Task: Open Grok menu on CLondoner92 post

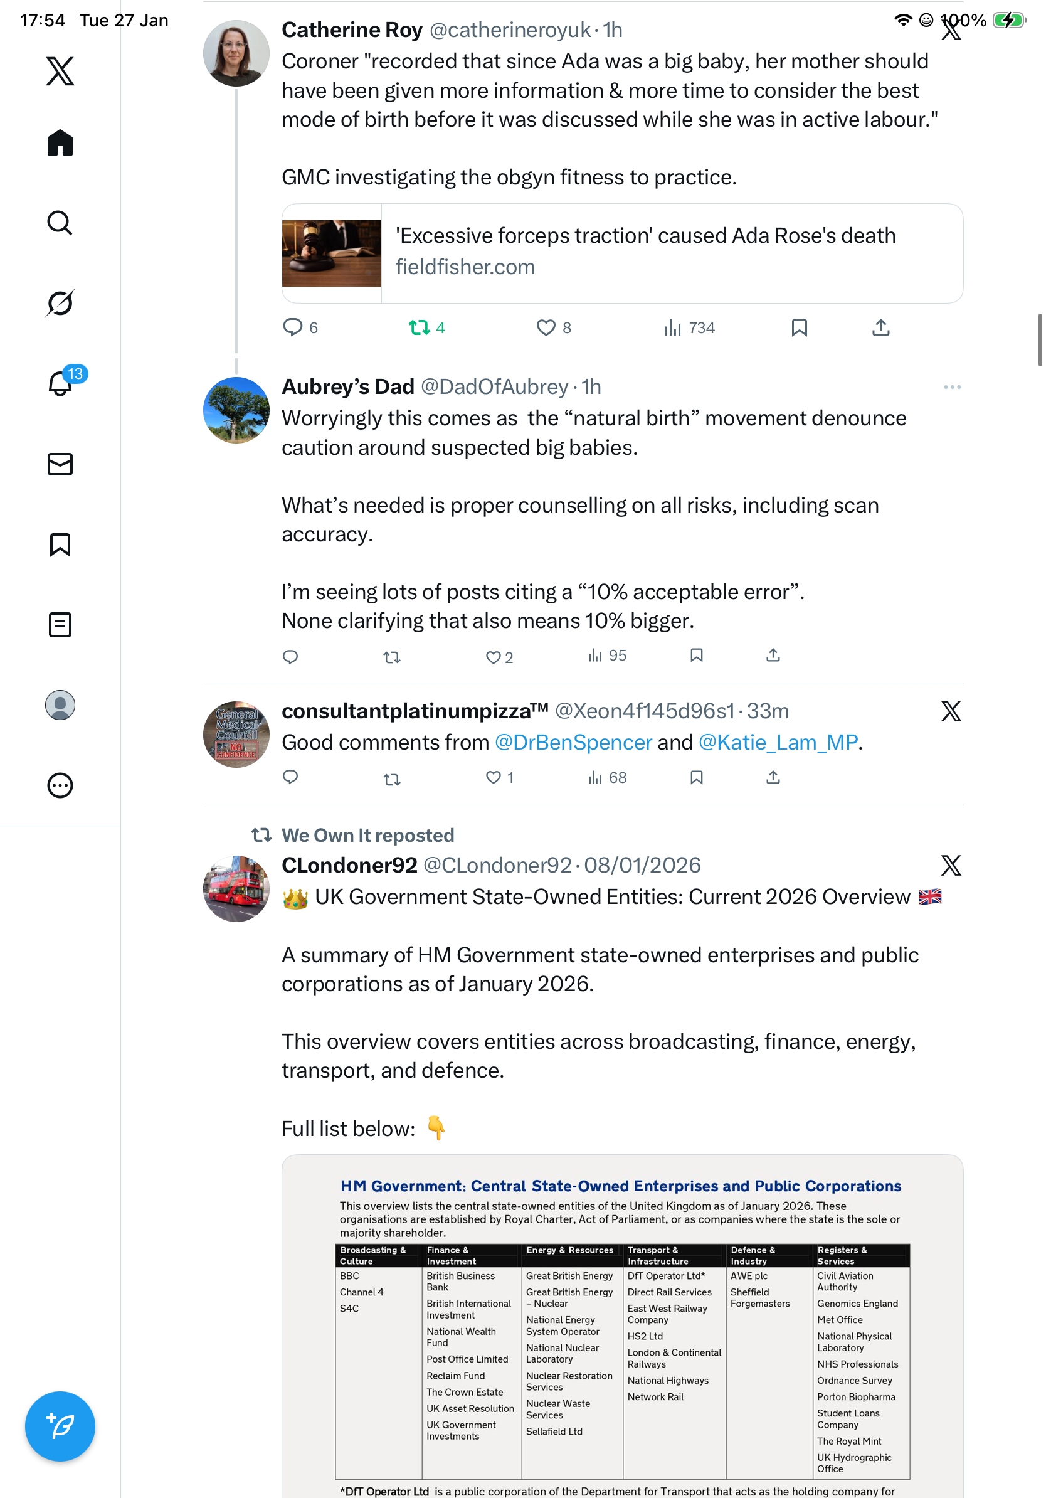Action: click(951, 865)
